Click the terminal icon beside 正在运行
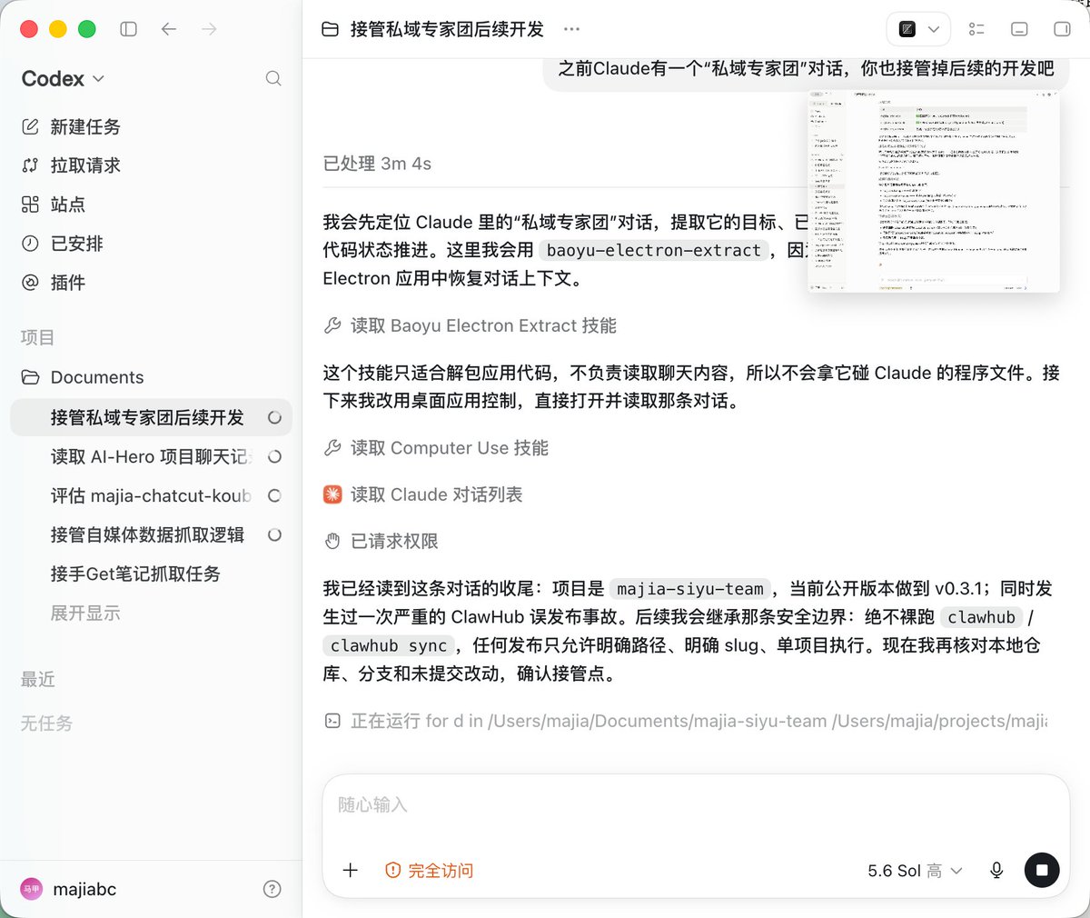 click(x=332, y=721)
